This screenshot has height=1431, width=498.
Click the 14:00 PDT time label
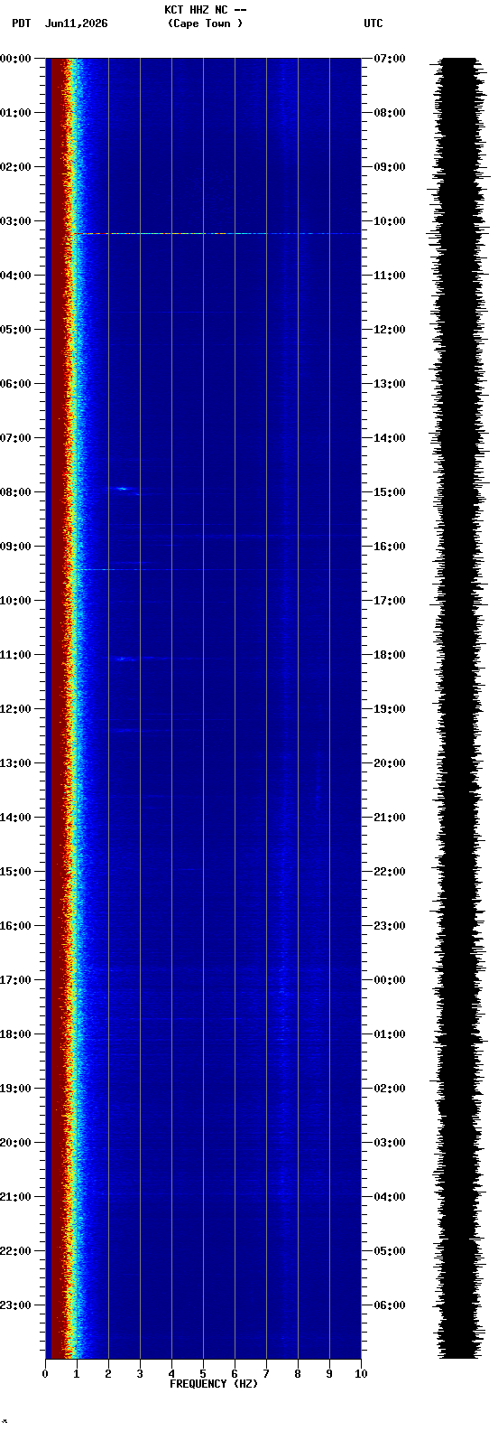pos(15,818)
